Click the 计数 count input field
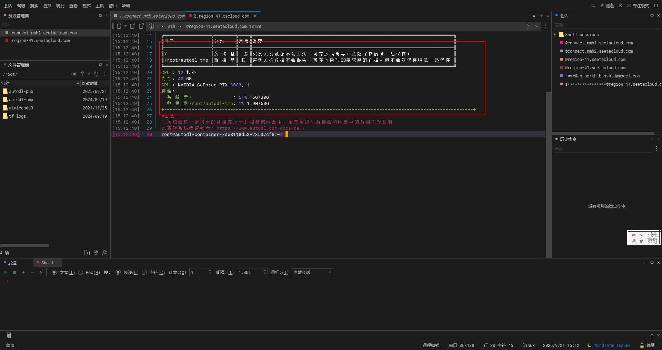Image resolution: width=662 pixels, height=350 pixels. point(198,272)
